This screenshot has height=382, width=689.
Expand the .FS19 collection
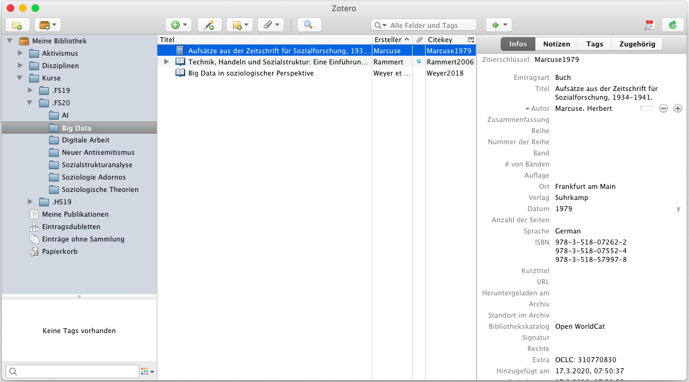(30, 90)
